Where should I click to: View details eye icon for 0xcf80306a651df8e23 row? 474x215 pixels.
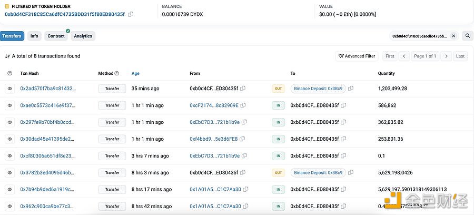click(x=9, y=156)
